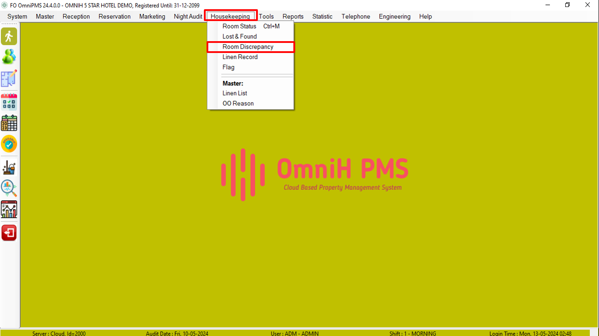Open the Reception menu

pyautogui.click(x=76, y=17)
